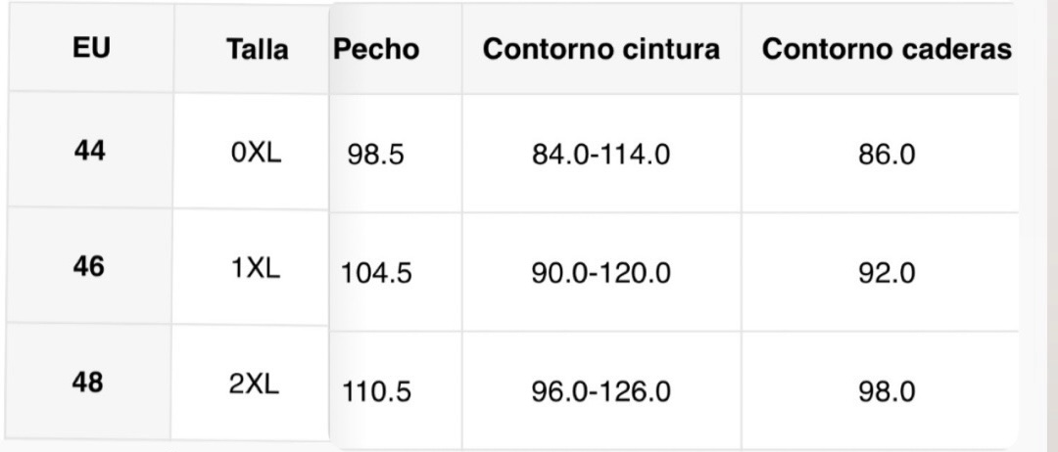Click EU size 46 cell
1058x452 pixels.
click(89, 266)
